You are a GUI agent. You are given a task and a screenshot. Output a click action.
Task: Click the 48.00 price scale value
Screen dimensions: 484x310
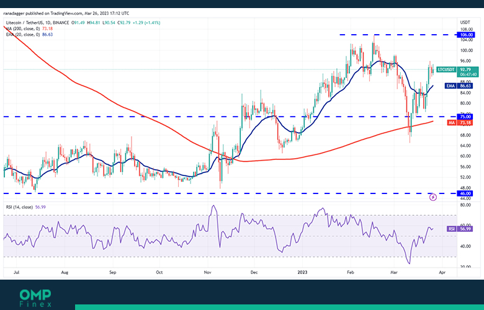click(467, 188)
